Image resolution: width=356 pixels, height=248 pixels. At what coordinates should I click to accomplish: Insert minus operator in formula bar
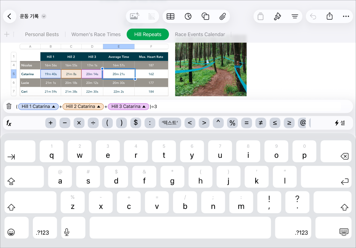tap(65, 123)
